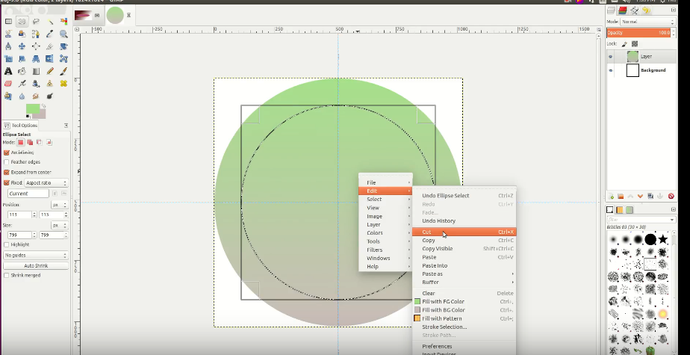Toggle the Lock pixels brush icon
Screen dimensions: 690x355
(x=624, y=44)
